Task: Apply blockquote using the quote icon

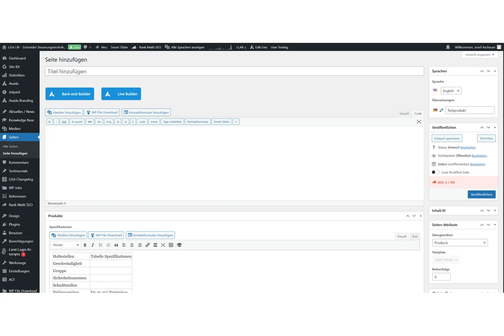Action: [x=116, y=245]
